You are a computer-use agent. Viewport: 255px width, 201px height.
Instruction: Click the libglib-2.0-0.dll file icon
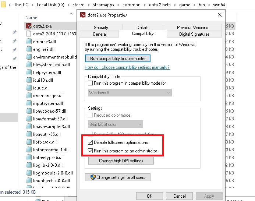click(x=29, y=165)
